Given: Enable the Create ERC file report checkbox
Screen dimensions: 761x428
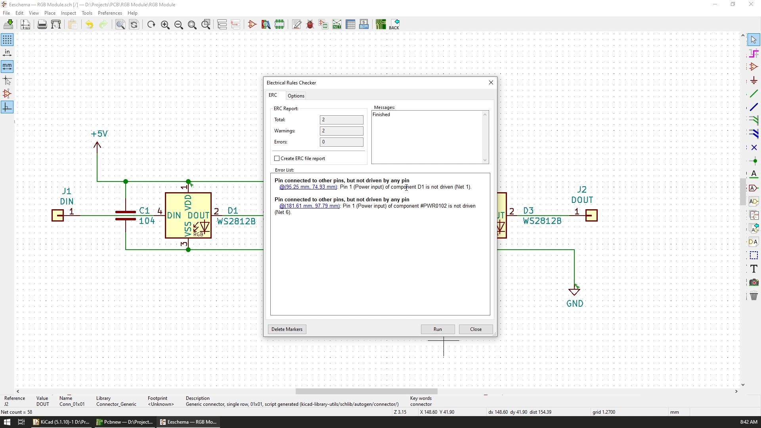Looking at the screenshot, I should point(277,158).
